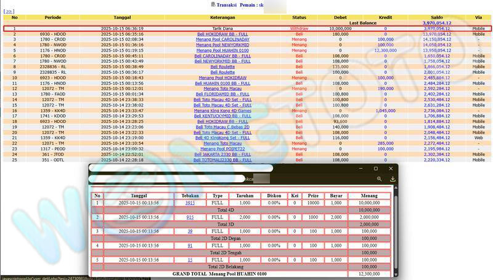Open Menang Pool POIPET22 link
Screen dimensions: 493x280
[223, 148]
